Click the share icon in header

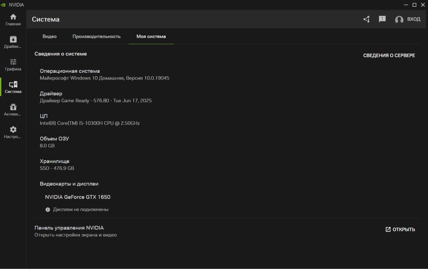click(x=366, y=19)
